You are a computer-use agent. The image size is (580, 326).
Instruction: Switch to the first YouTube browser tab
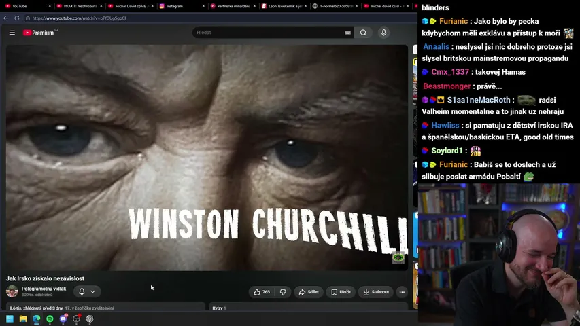[x=24, y=6]
